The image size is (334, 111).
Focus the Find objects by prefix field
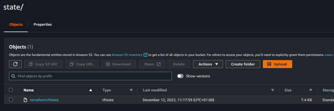click(90, 76)
